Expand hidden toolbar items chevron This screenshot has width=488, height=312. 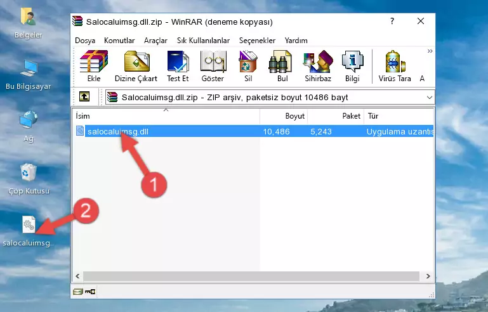click(x=430, y=51)
